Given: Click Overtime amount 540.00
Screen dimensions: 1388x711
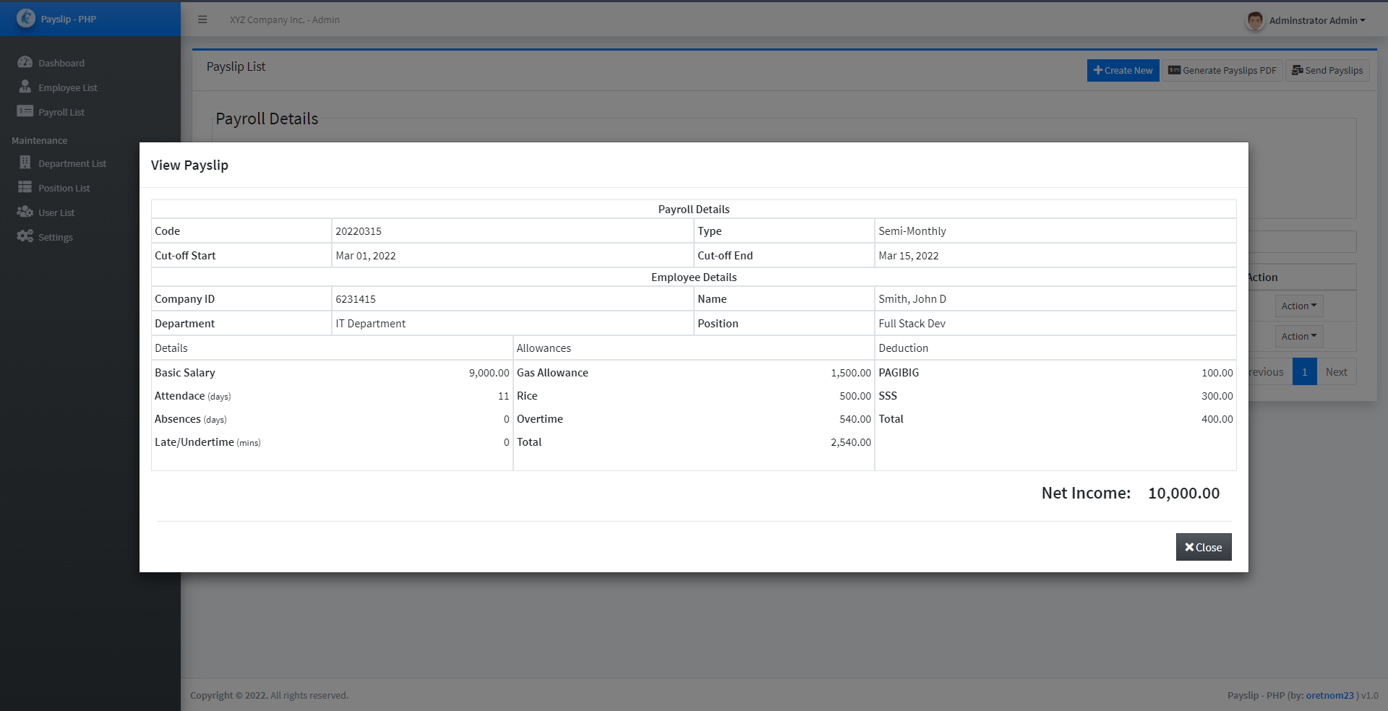Looking at the screenshot, I should tap(855, 419).
